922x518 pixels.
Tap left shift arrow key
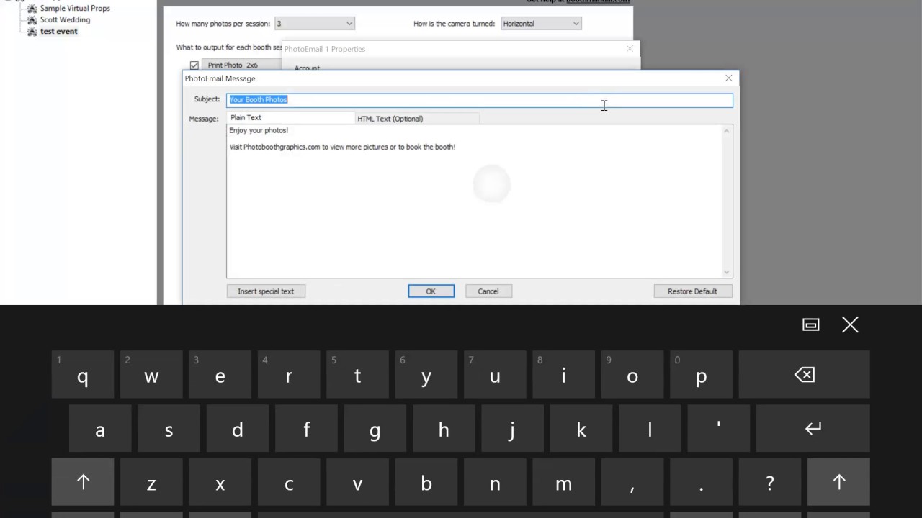point(83,483)
